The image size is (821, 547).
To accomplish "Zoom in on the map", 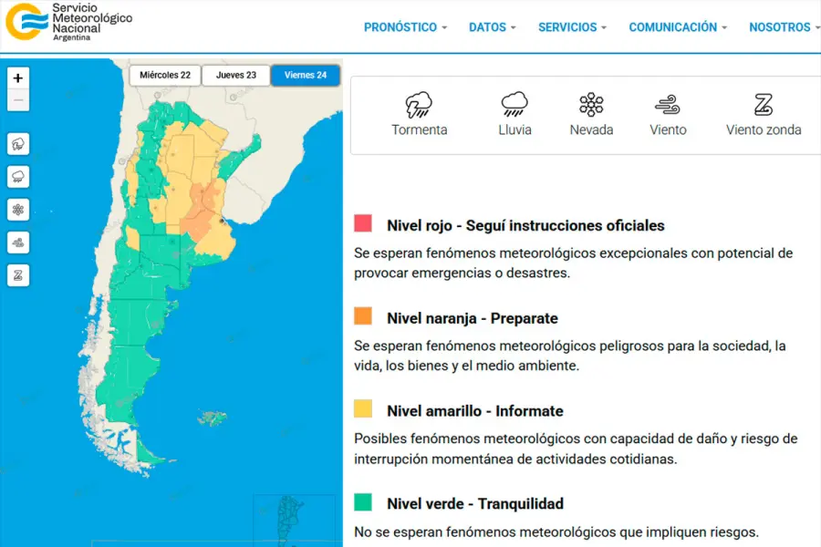I will (x=18, y=78).
